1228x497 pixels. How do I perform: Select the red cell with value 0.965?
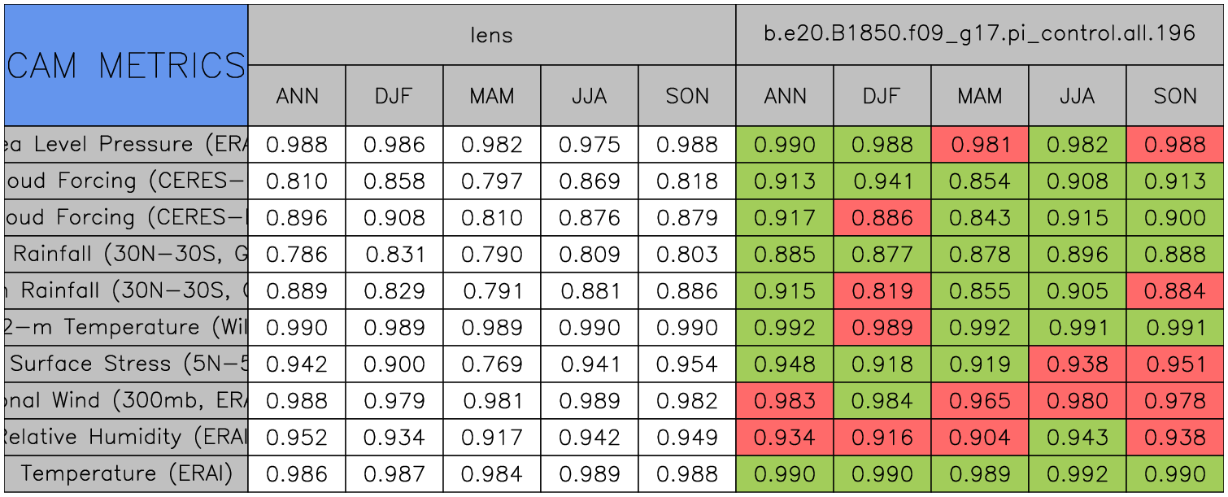(x=979, y=401)
